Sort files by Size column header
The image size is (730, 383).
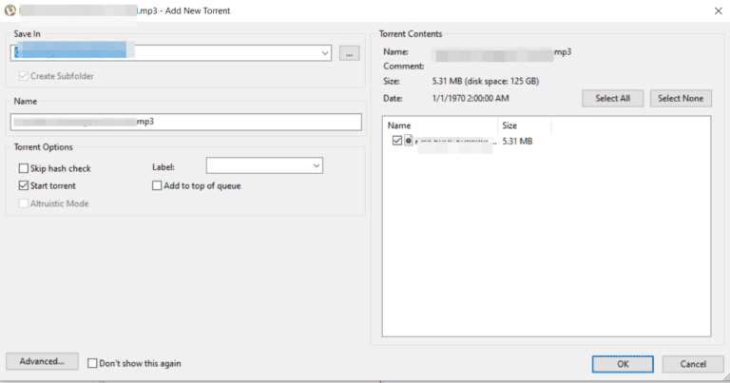[524, 124]
